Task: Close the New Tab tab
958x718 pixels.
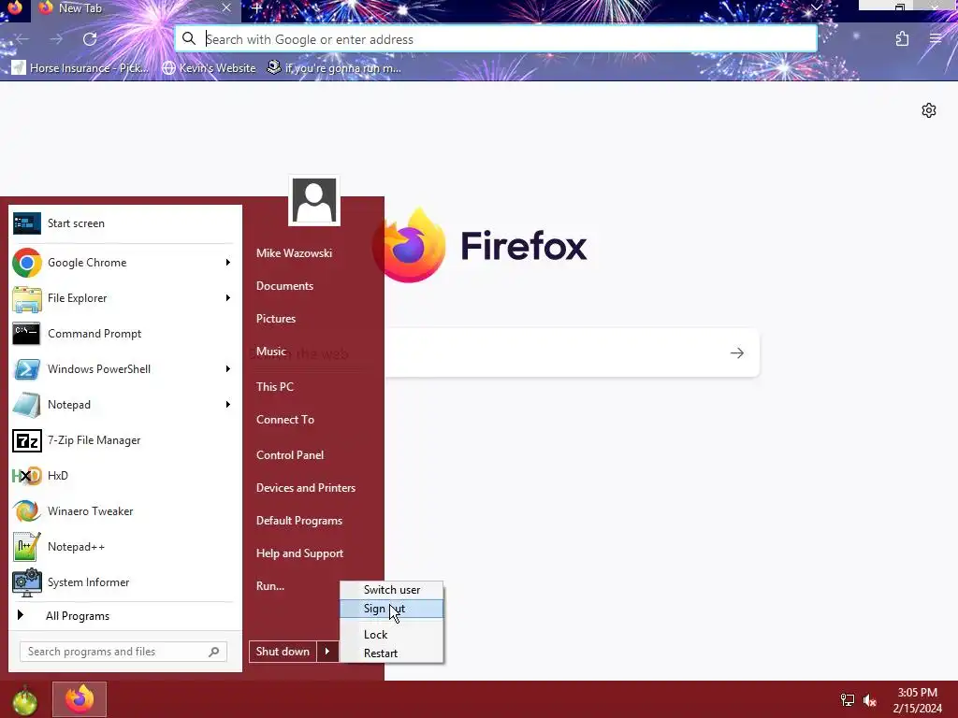Action: point(226,7)
